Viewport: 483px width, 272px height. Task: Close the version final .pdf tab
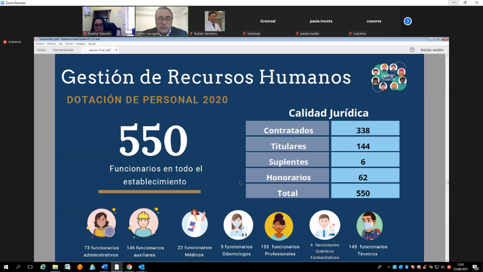[117, 50]
